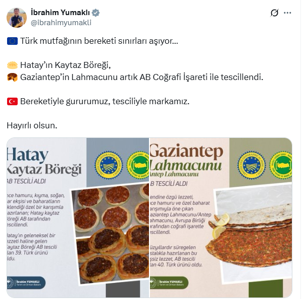Click the blue EU geographical indication seal on Hatay image
Screen dimensions: 306x299
click(109, 165)
